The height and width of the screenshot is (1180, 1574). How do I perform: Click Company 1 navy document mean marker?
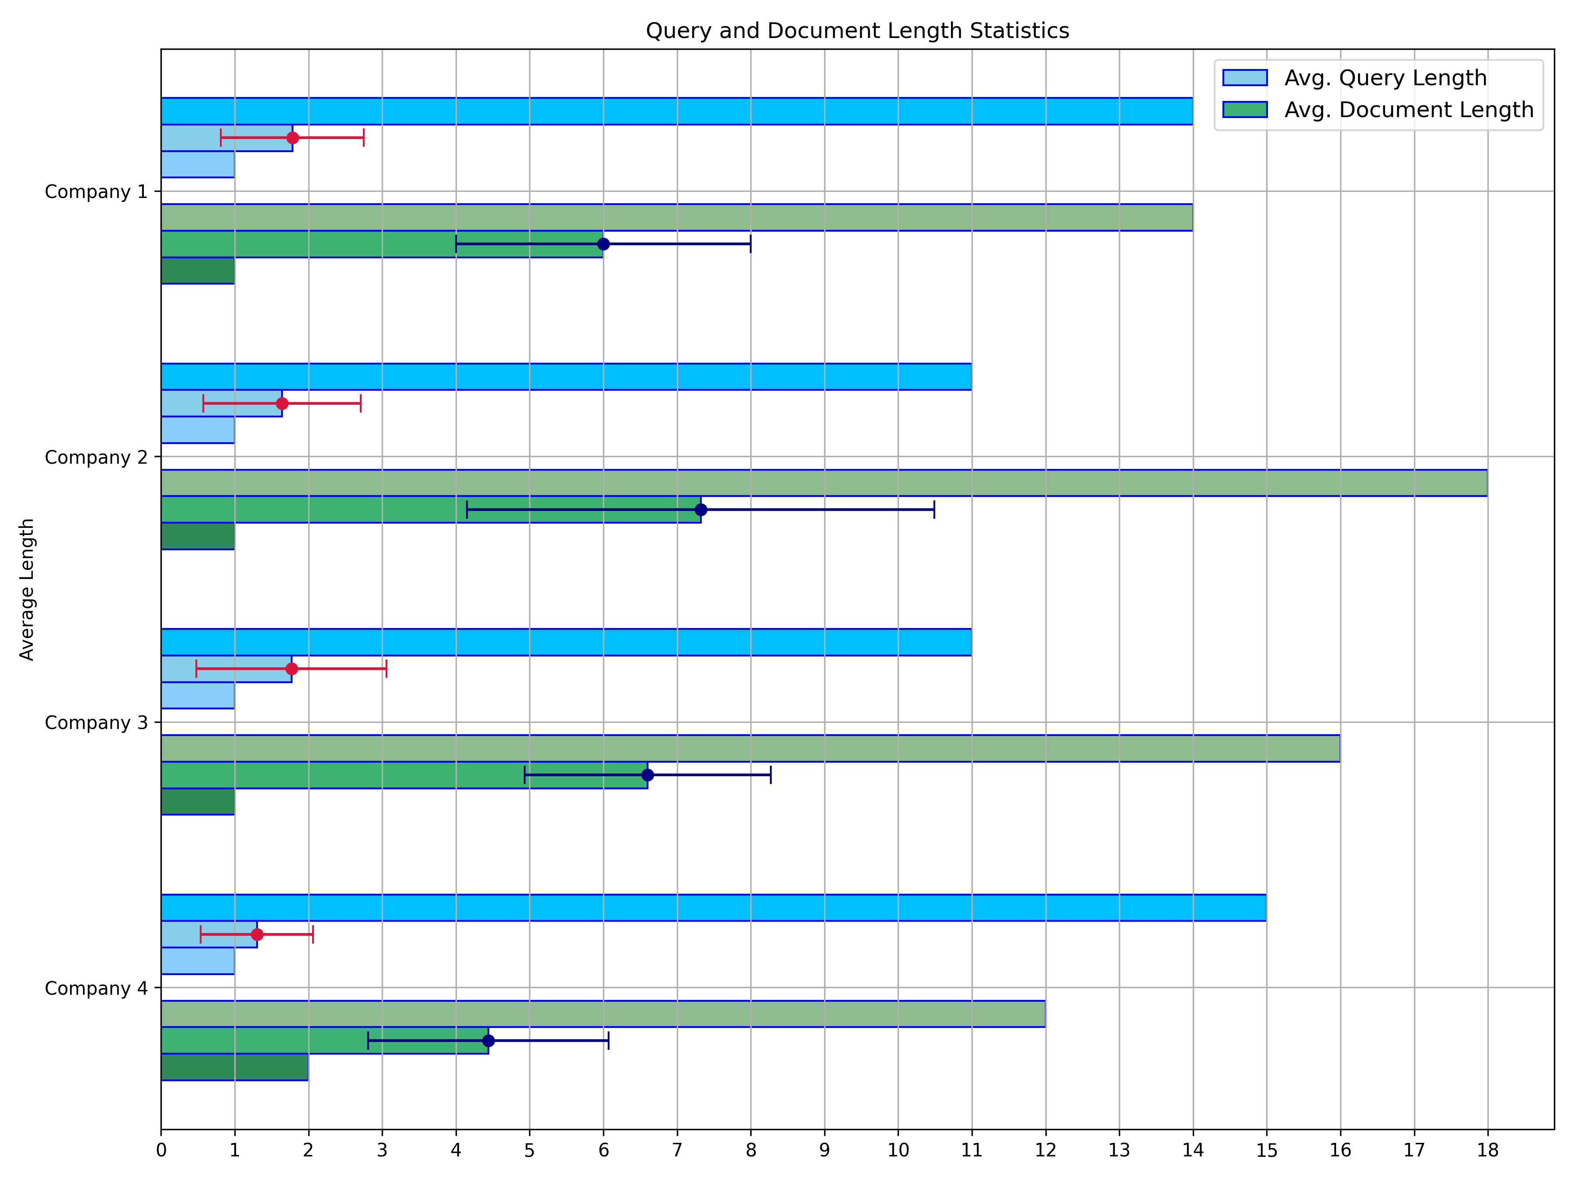pyautogui.click(x=603, y=244)
